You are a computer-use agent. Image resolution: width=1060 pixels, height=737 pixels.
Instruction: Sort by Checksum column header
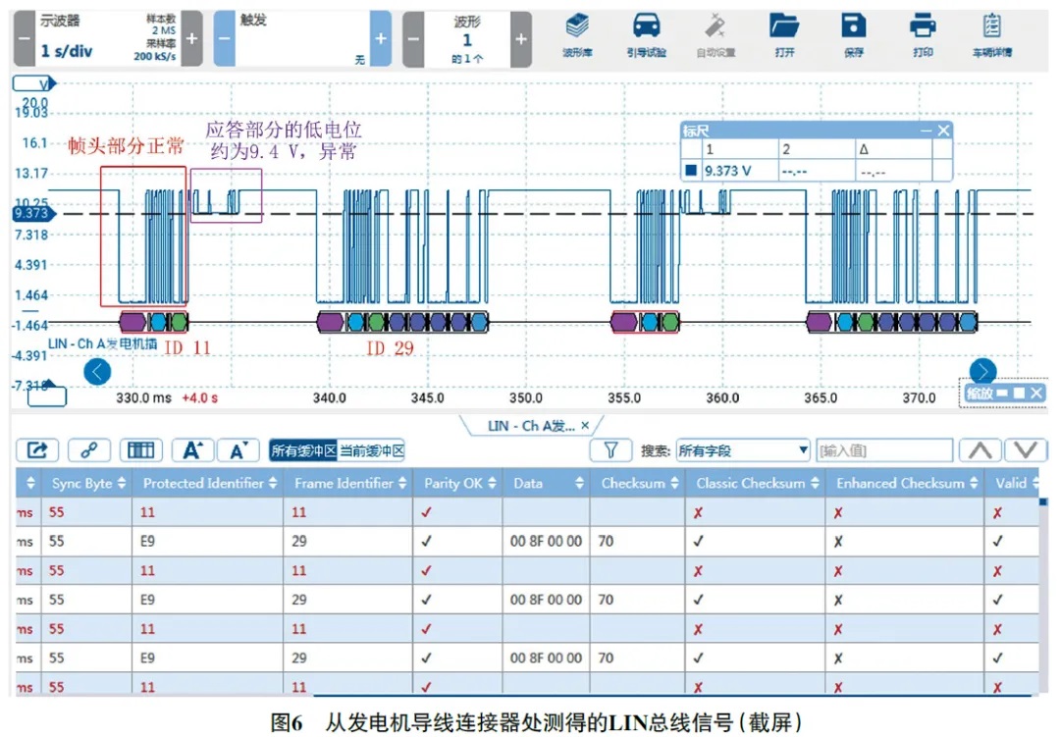[639, 483]
